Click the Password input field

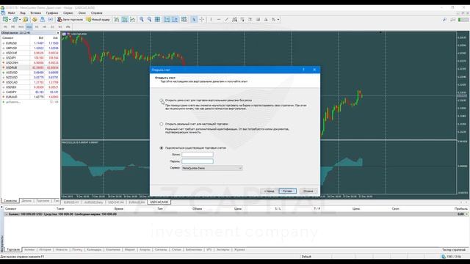click(x=198, y=161)
